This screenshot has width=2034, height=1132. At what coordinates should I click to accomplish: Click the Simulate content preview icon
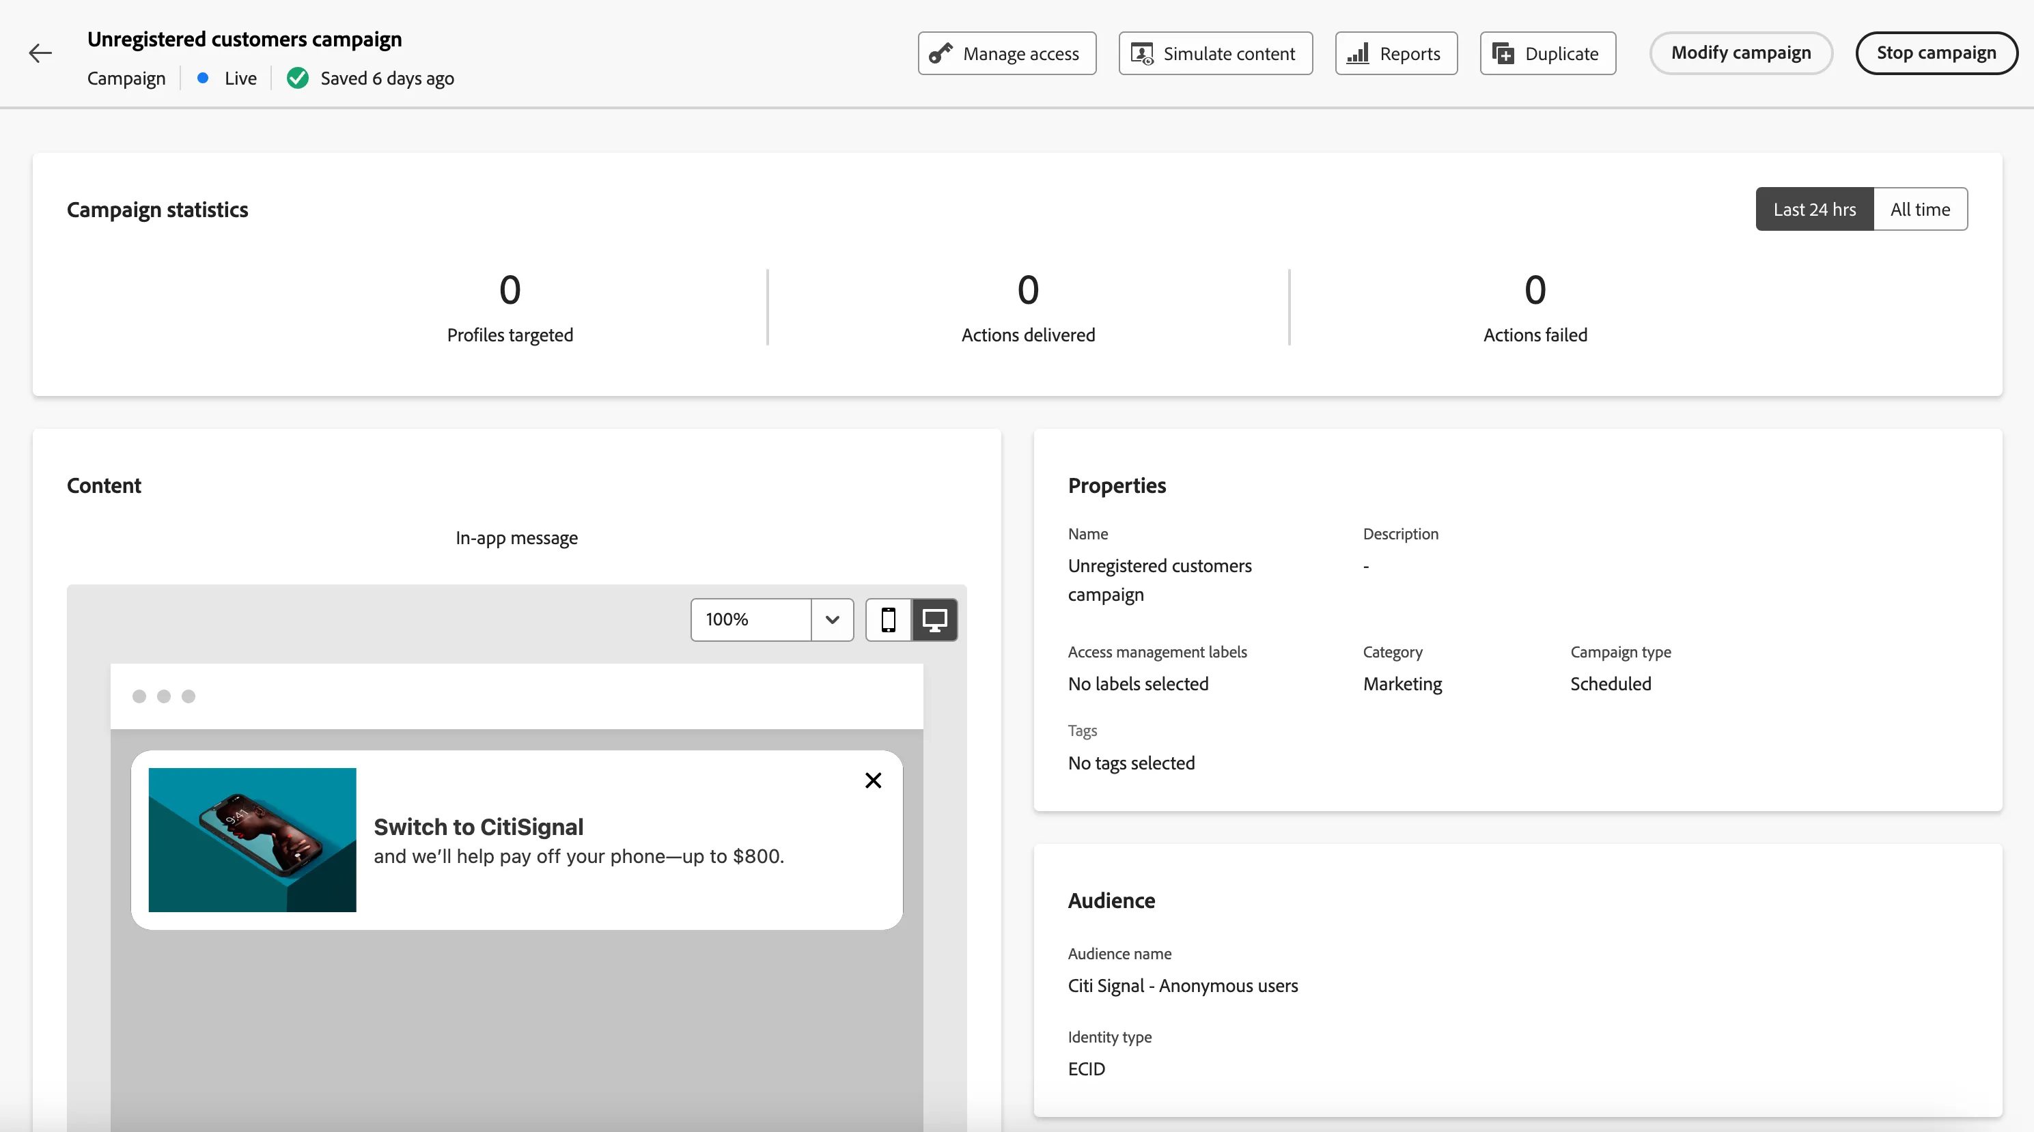[x=1142, y=54]
